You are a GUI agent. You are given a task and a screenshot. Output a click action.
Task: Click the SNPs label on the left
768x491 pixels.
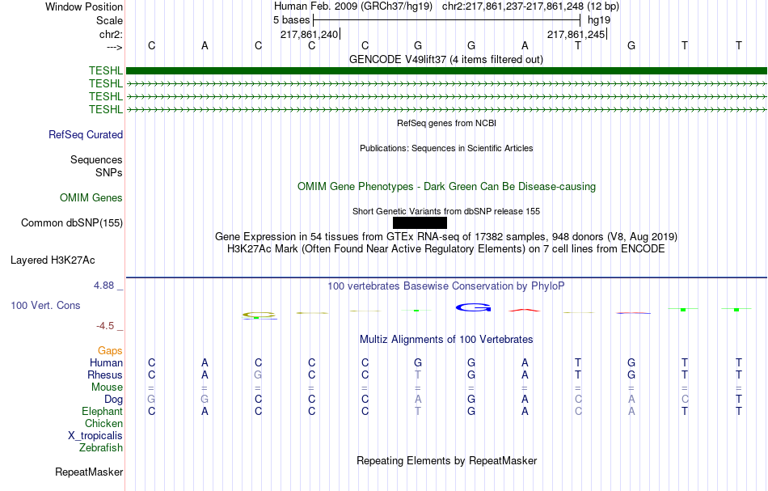[109, 172]
